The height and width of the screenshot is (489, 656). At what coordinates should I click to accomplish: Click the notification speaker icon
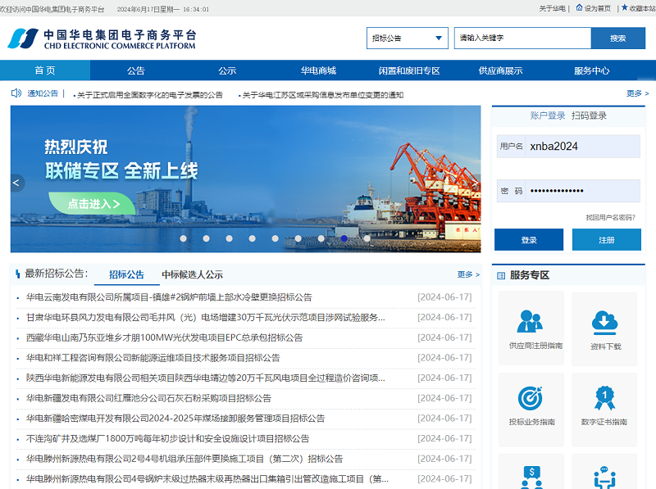pos(16,93)
